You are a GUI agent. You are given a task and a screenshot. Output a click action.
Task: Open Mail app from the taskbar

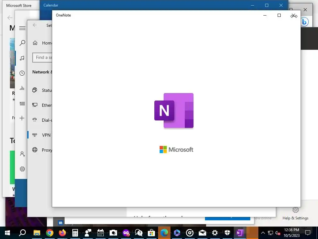[x=202, y=233]
